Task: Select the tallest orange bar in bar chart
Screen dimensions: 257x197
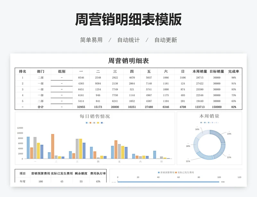Action: pyautogui.click(x=52, y=146)
